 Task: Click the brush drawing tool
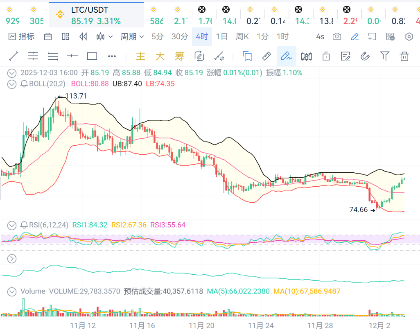tap(286, 56)
